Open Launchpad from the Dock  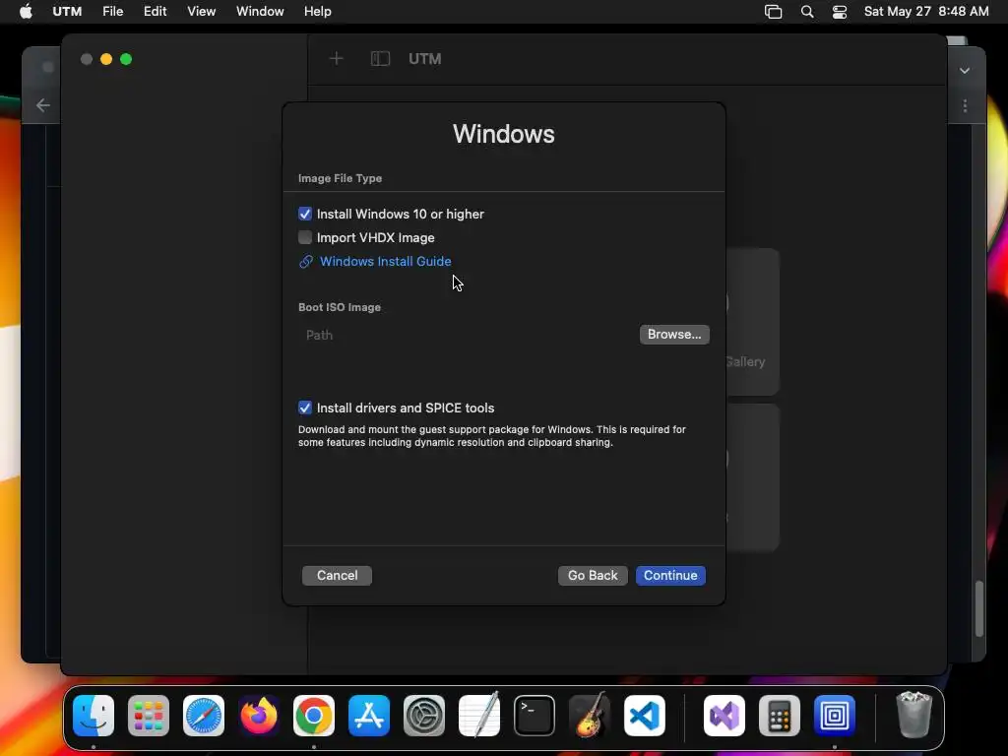[x=149, y=716]
